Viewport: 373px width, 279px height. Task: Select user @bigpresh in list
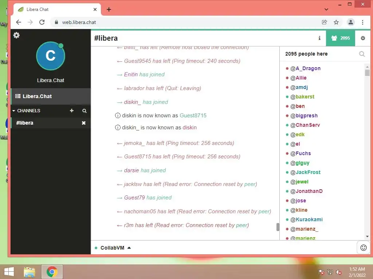(304, 116)
